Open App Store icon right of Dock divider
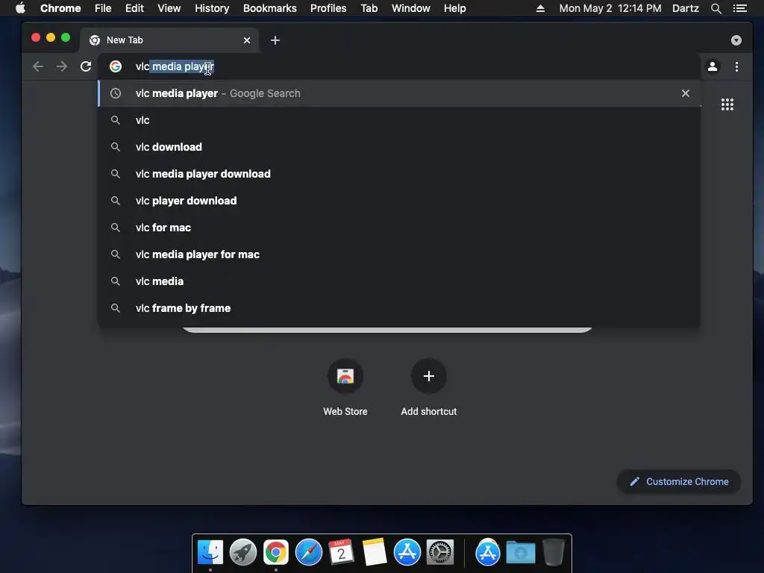This screenshot has width=764, height=573. [x=488, y=553]
